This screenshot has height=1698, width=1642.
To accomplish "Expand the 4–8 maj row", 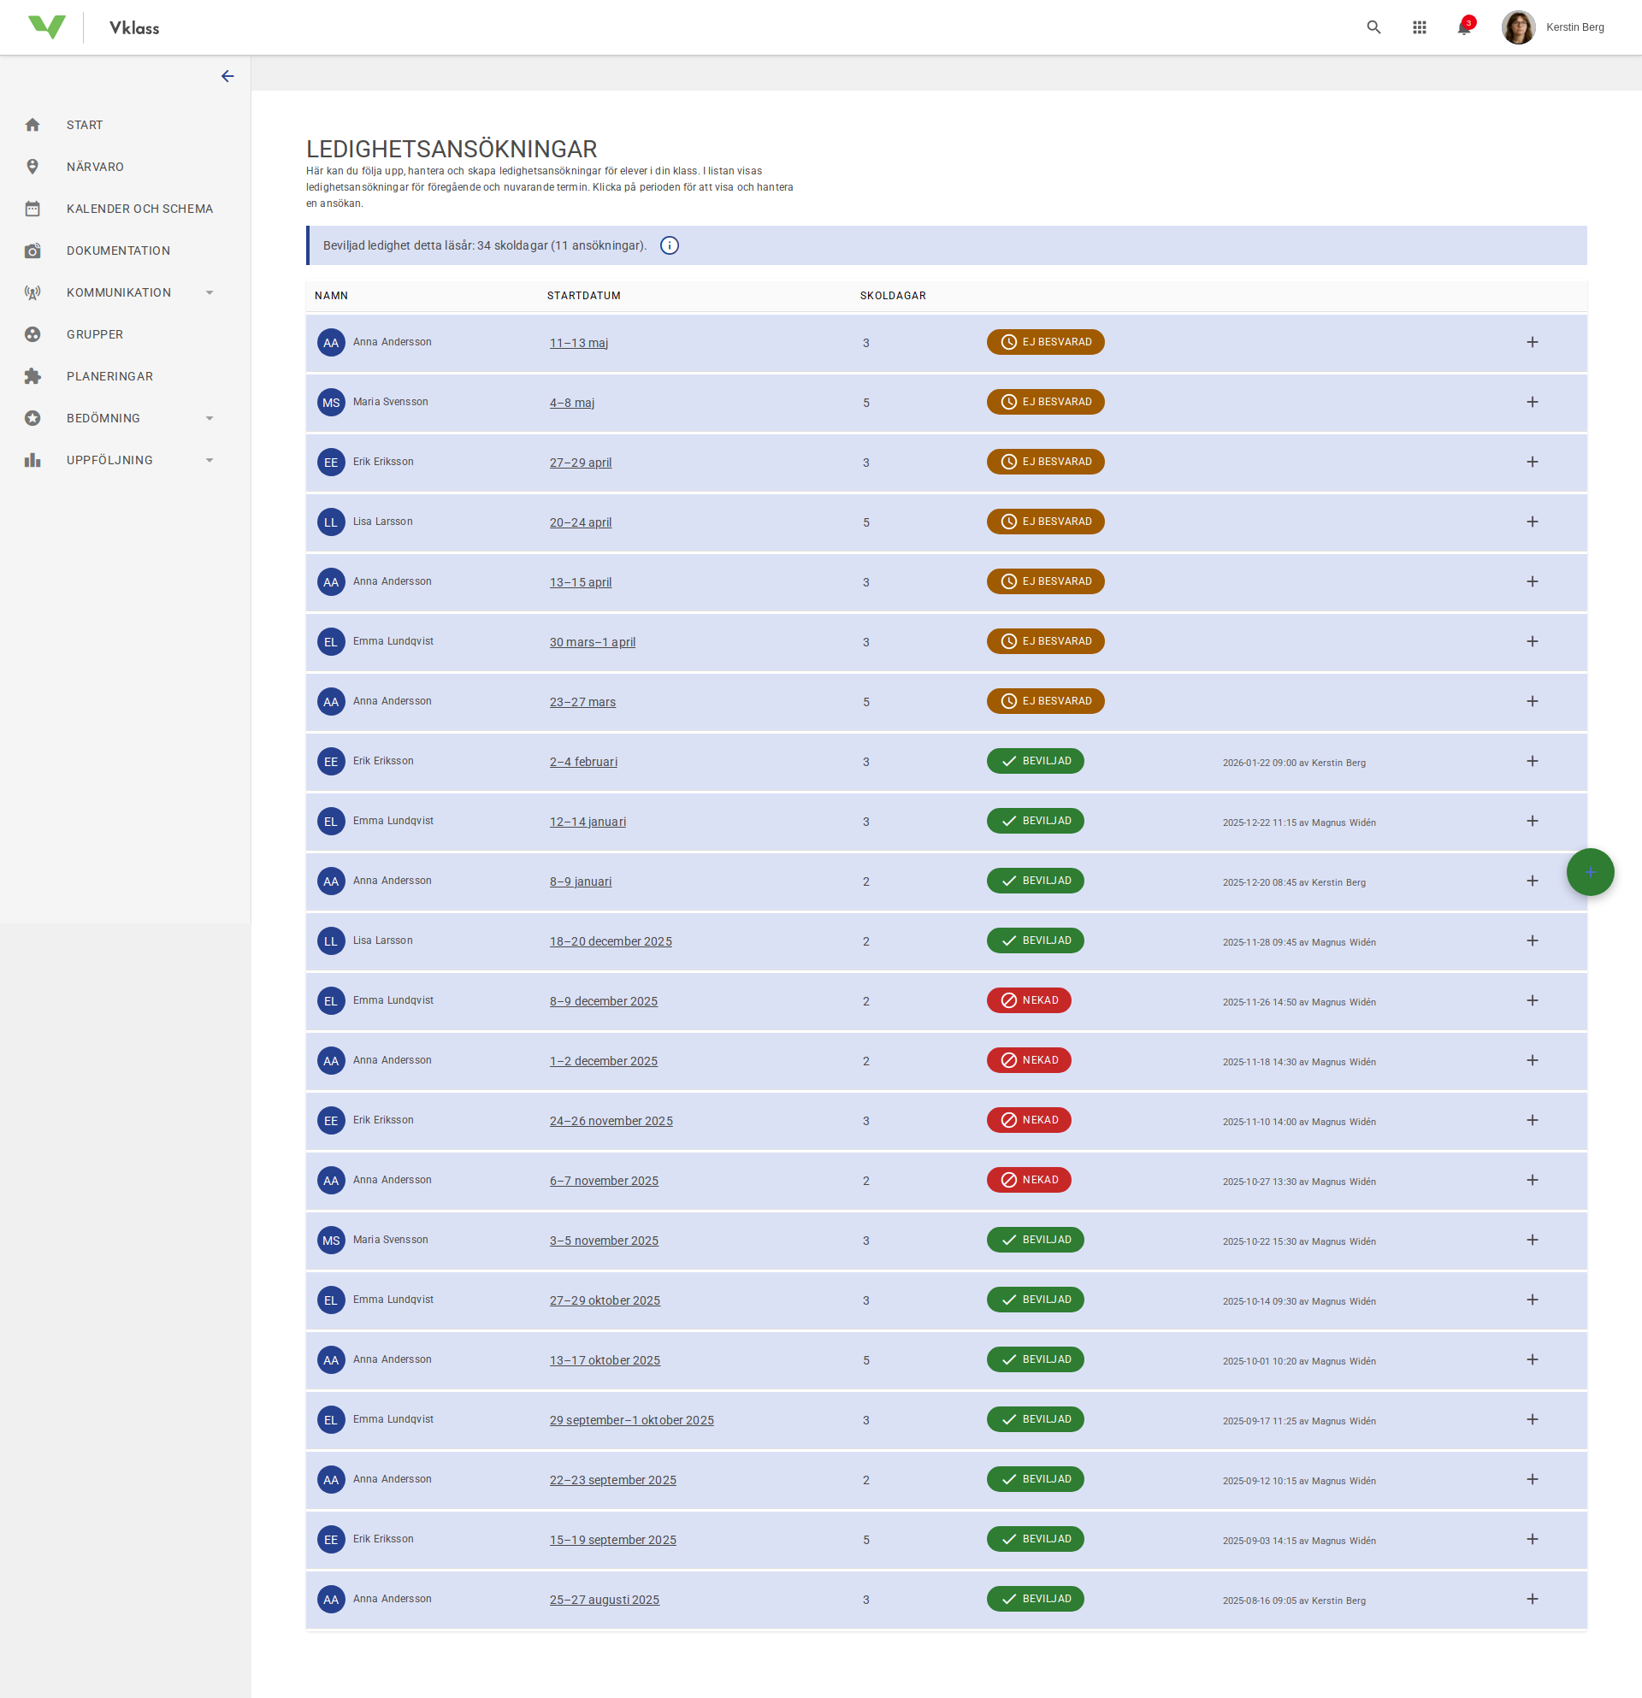I will point(1532,402).
